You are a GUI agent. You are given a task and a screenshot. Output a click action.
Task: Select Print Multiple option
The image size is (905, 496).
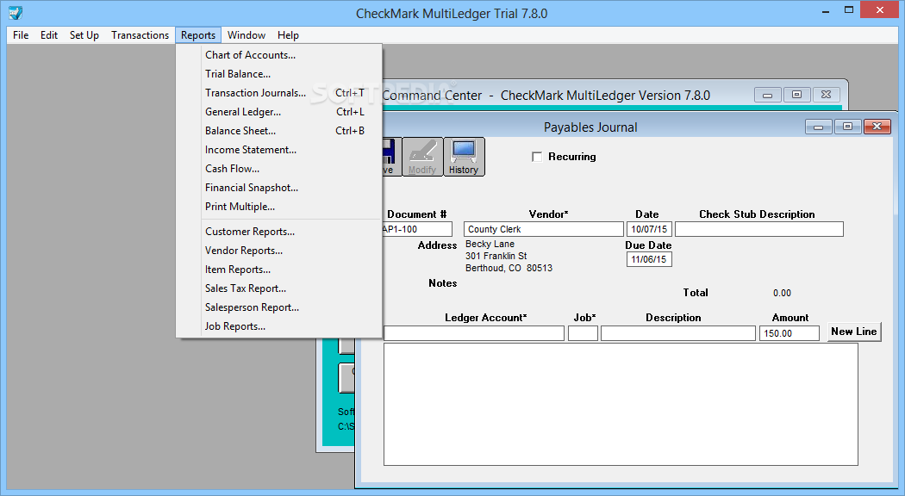tap(278, 207)
